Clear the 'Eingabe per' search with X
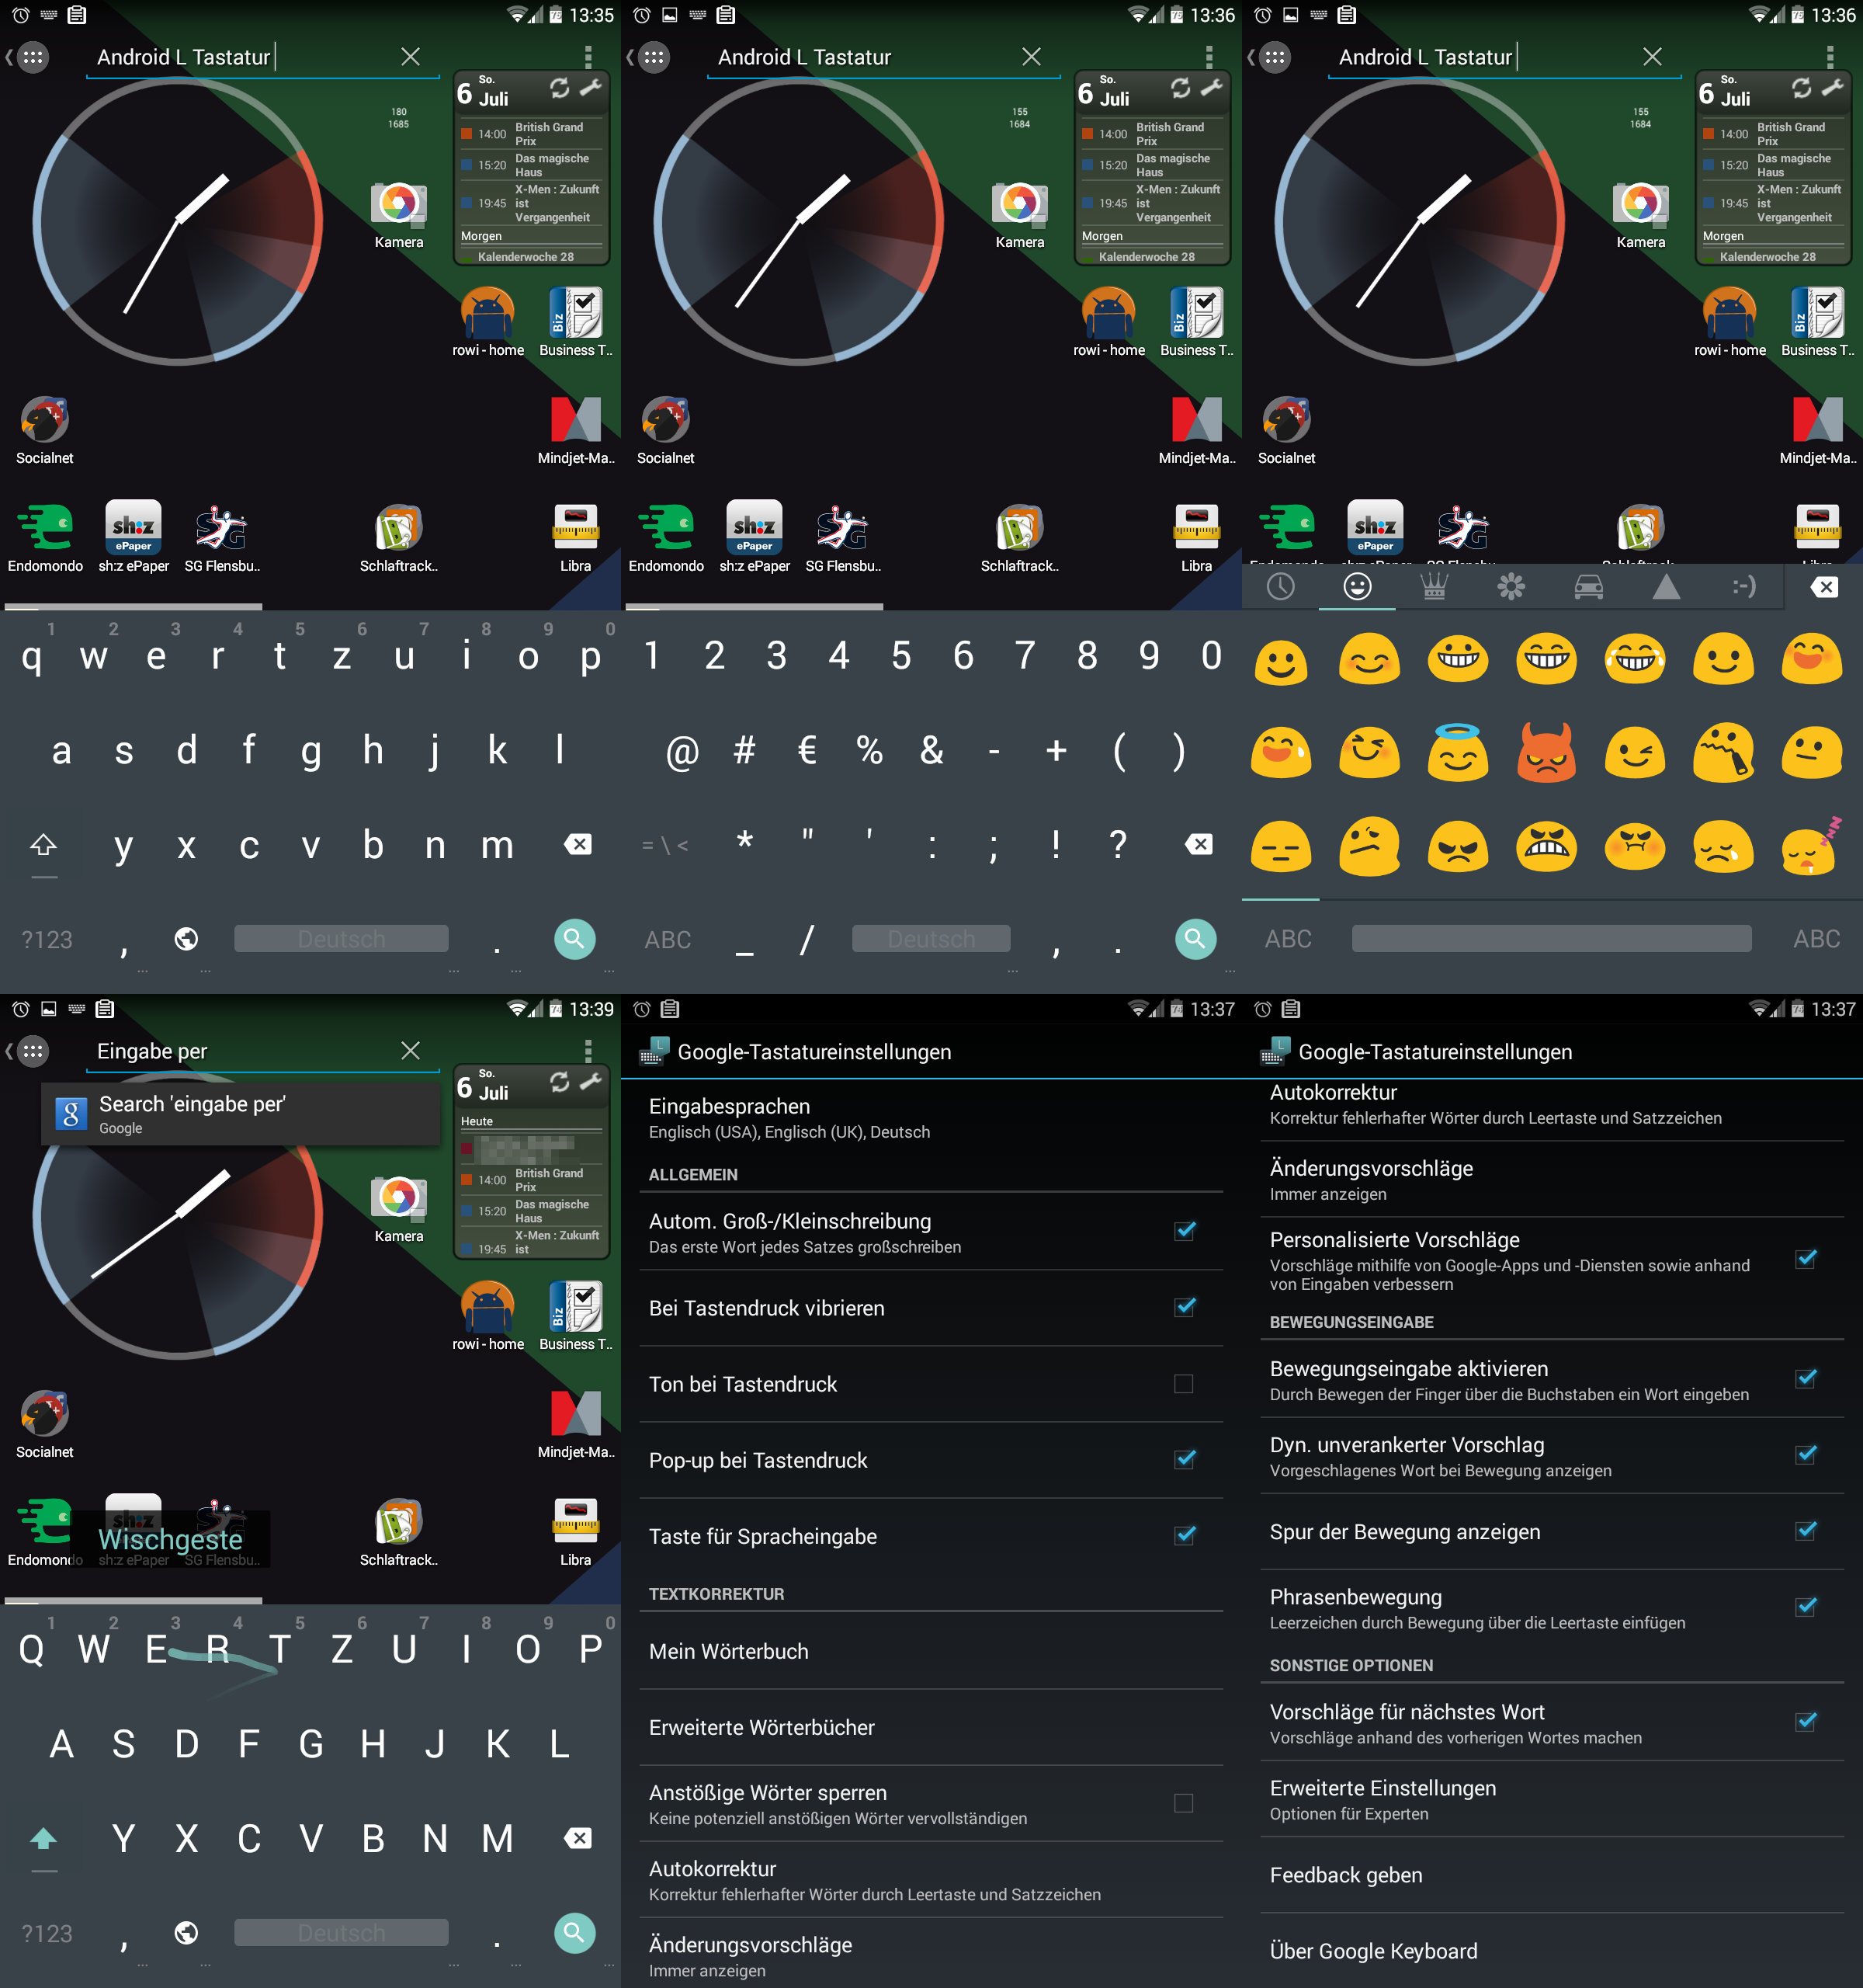 tap(410, 1050)
